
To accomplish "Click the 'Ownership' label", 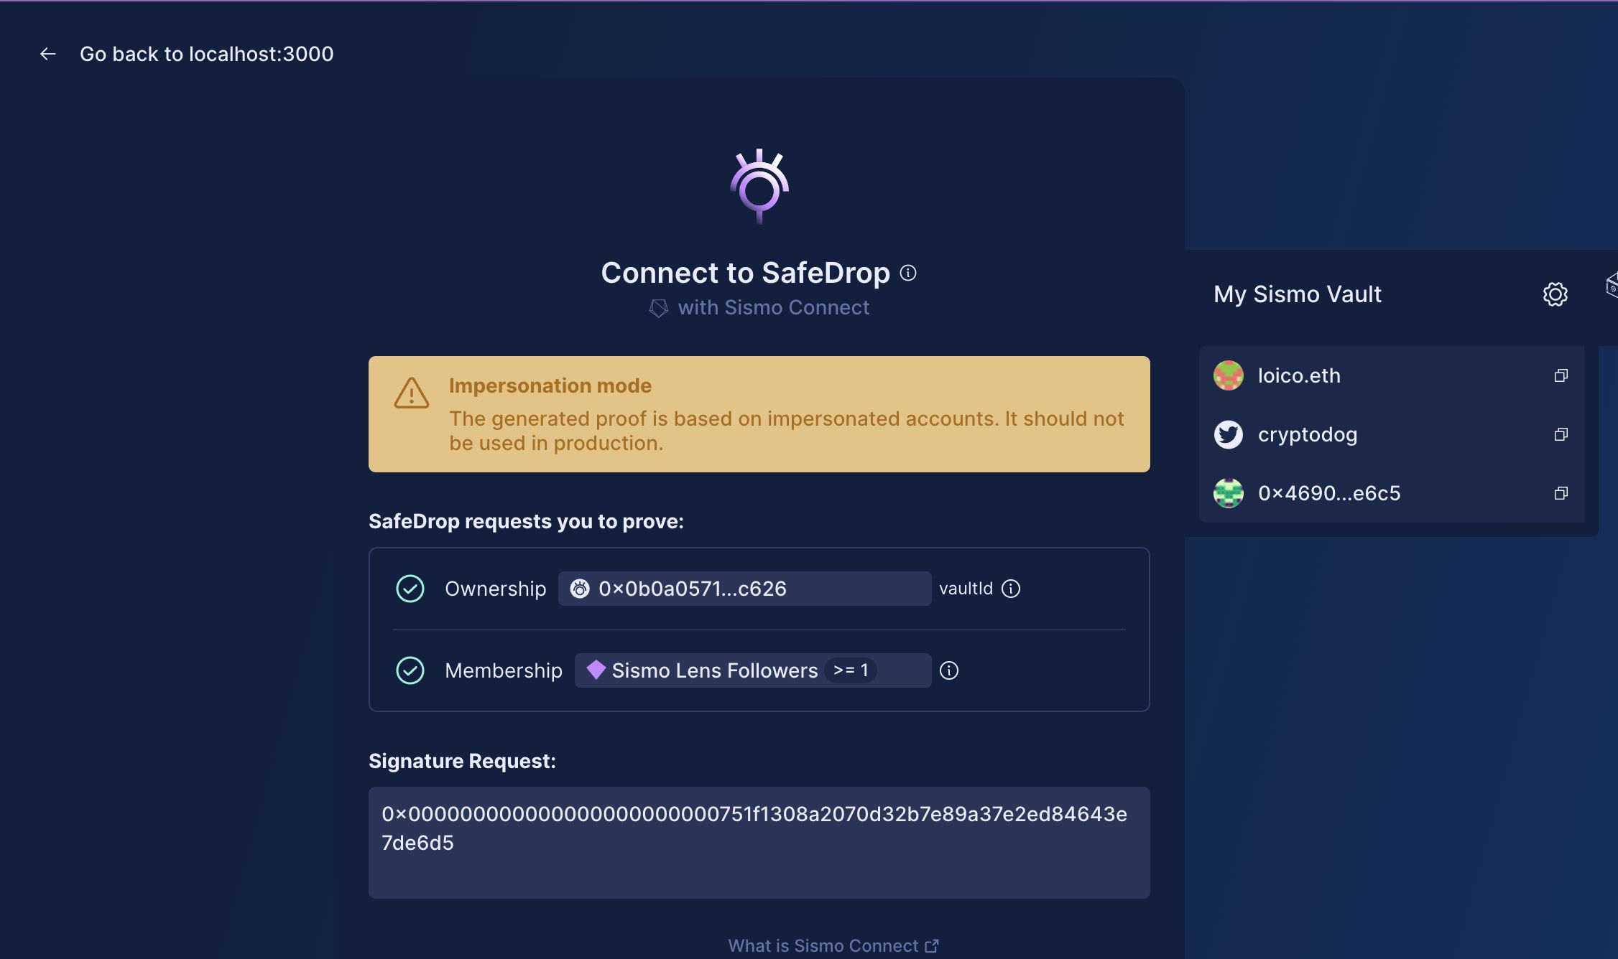I will pos(495,589).
